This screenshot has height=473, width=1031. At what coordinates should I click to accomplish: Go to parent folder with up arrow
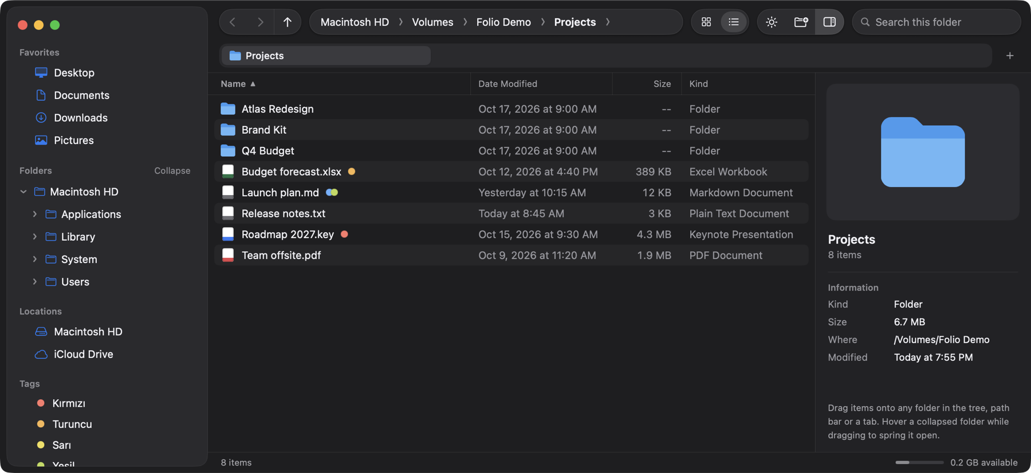coord(288,22)
